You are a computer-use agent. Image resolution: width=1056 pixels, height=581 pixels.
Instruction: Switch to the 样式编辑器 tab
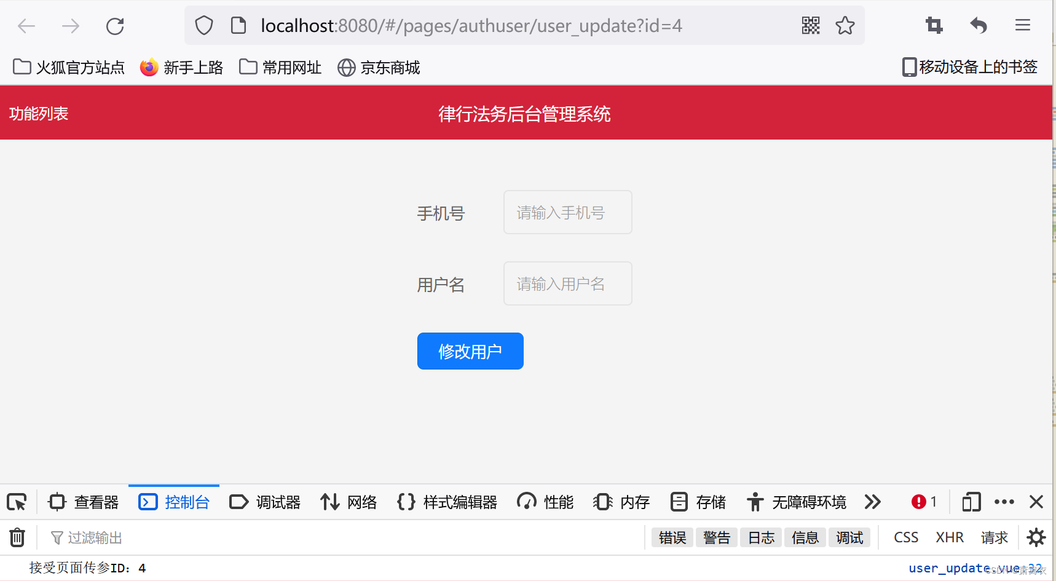[447, 502]
